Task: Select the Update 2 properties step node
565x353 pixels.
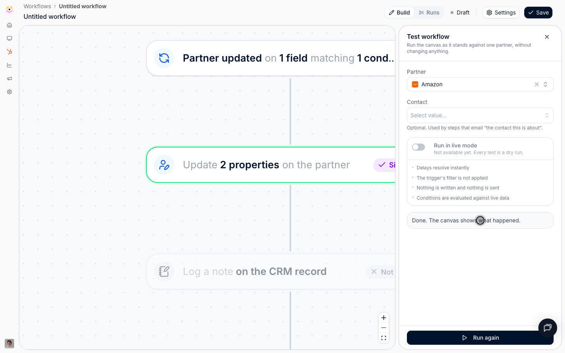Action: [271, 165]
